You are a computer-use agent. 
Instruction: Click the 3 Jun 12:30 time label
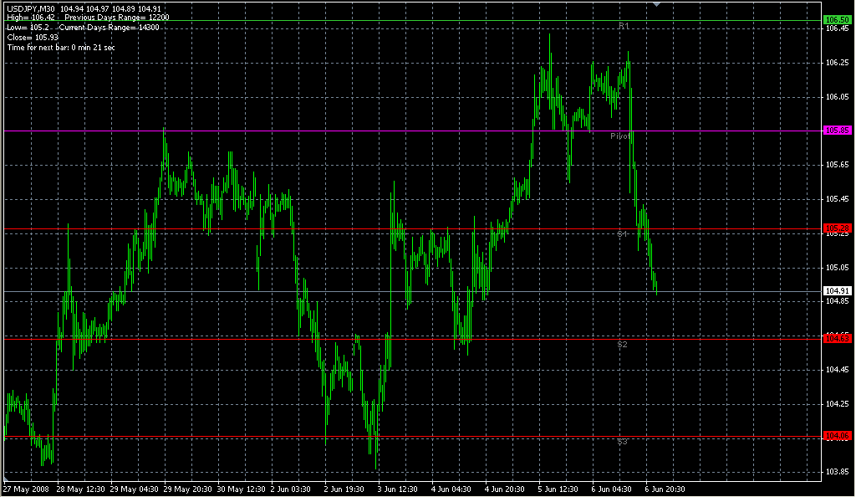tap(398, 489)
